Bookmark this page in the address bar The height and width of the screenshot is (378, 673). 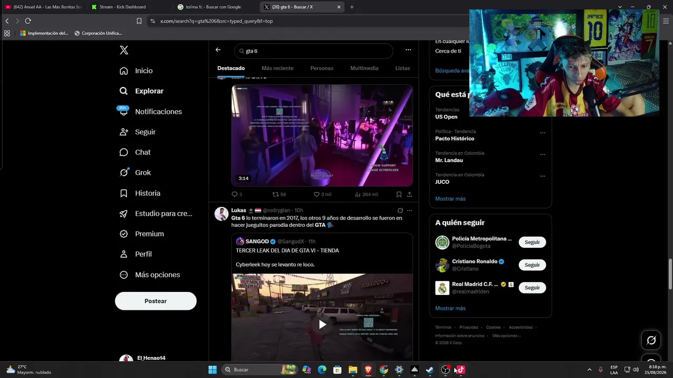click(139, 21)
